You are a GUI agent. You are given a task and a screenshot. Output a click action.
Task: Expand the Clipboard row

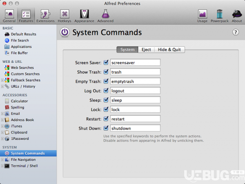[x=2, y=132]
